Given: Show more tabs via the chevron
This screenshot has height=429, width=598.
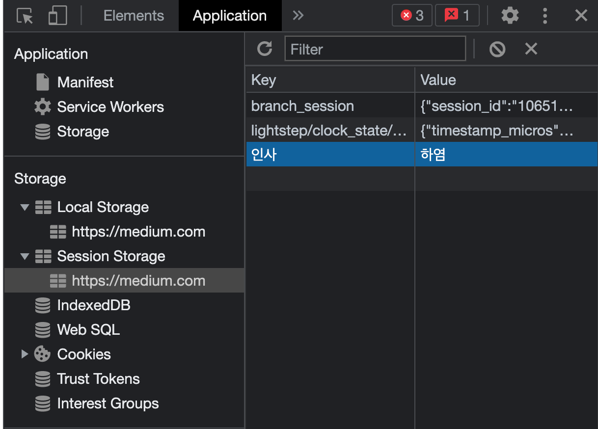Looking at the screenshot, I should point(298,16).
